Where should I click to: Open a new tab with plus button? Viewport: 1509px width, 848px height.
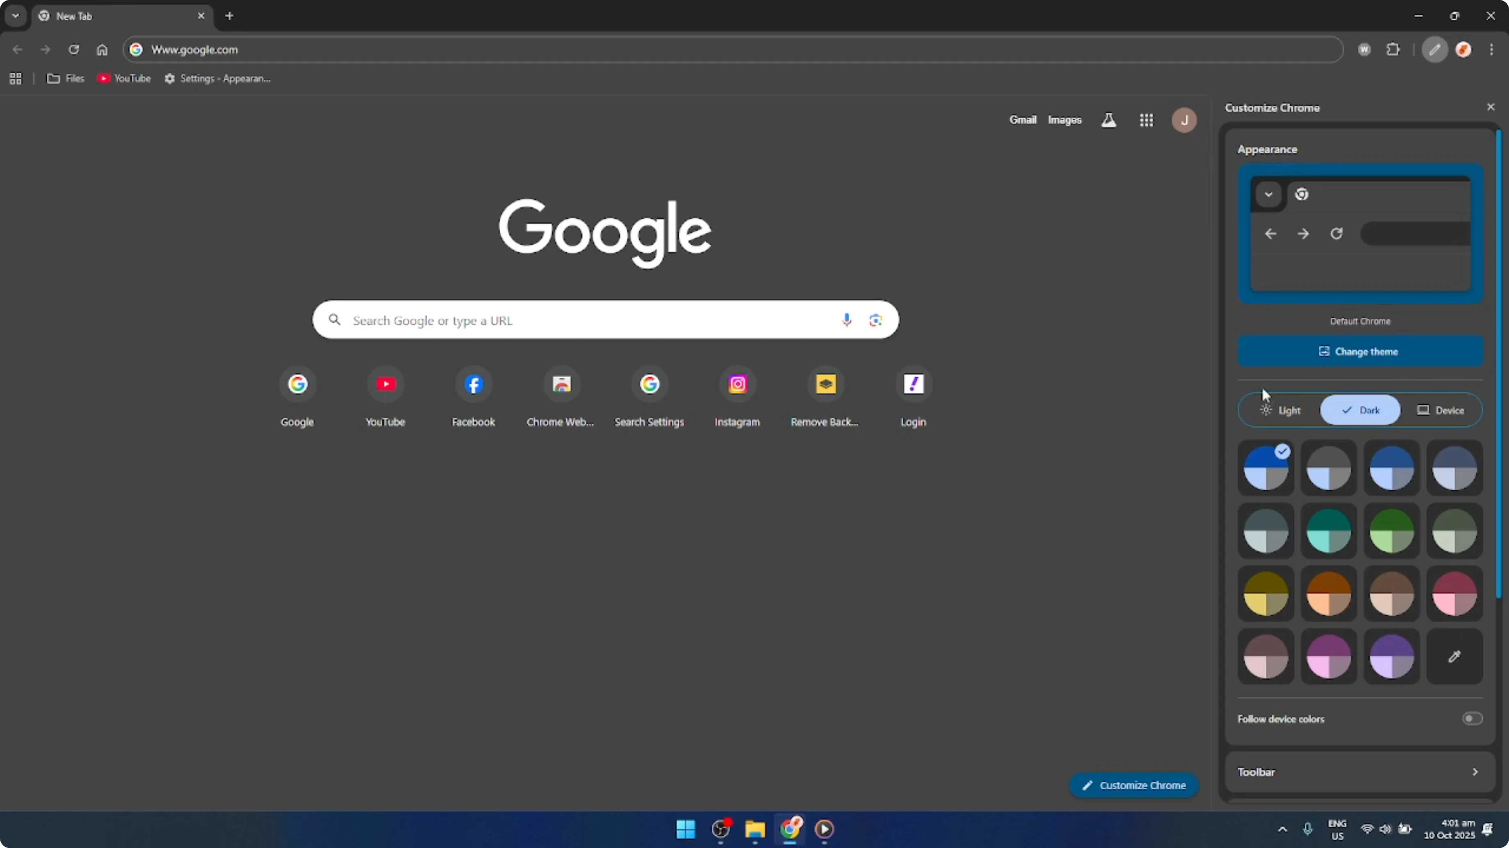point(230,16)
